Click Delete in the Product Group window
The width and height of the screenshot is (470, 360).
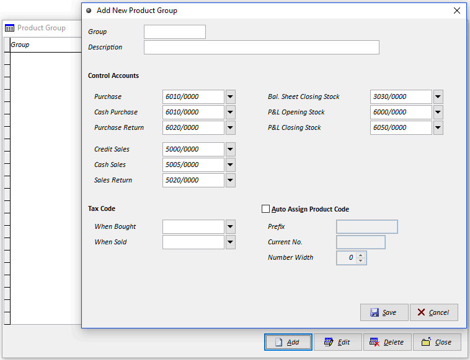tap(388, 342)
